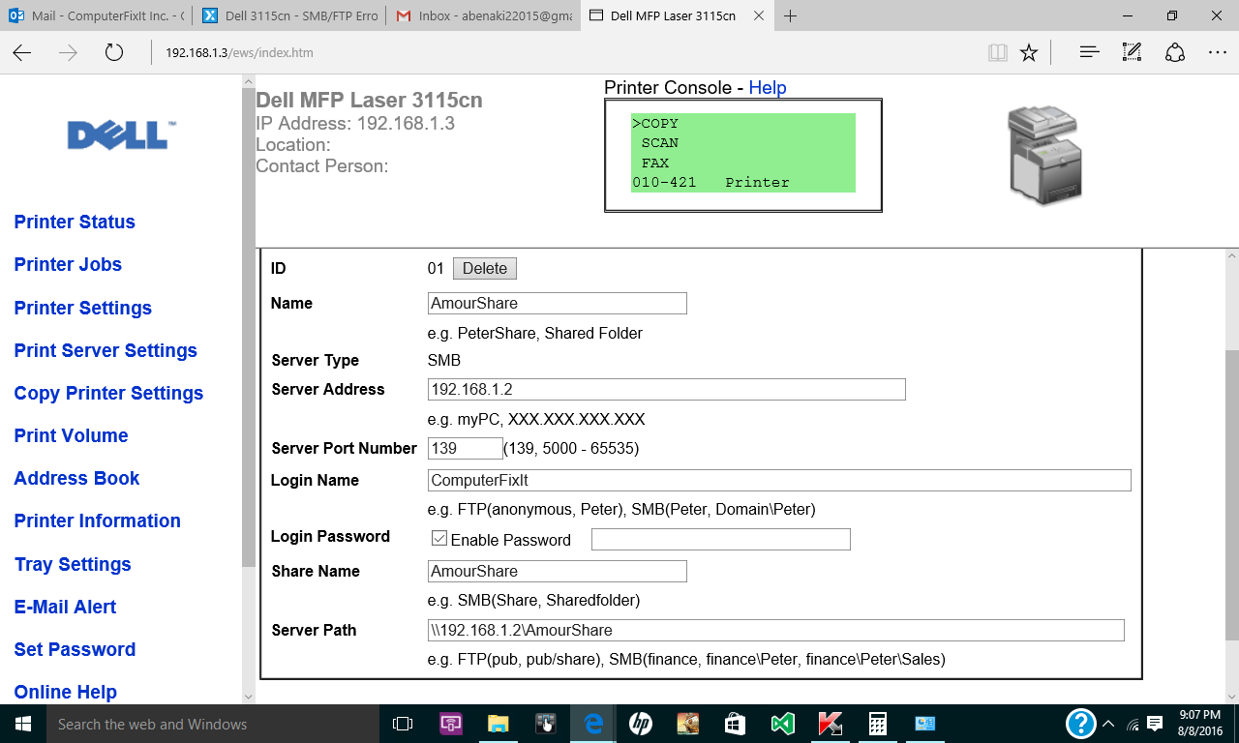Go to Copy Printer Settings
Image resolution: width=1239 pixels, height=743 pixels.
(x=108, y=393)
